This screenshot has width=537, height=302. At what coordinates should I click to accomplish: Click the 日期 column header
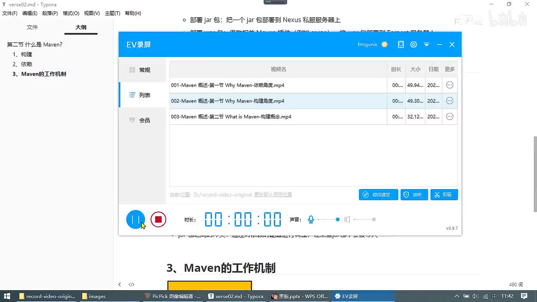[x=433, y=69]
